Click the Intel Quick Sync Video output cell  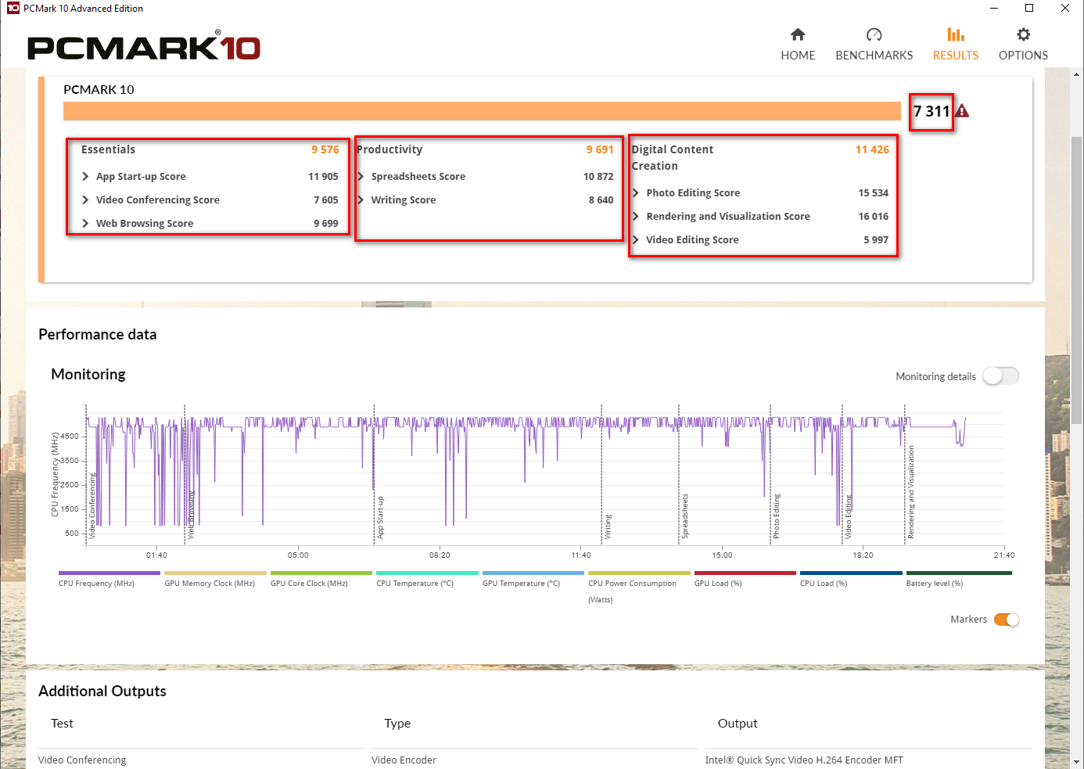tap(804, 760)
